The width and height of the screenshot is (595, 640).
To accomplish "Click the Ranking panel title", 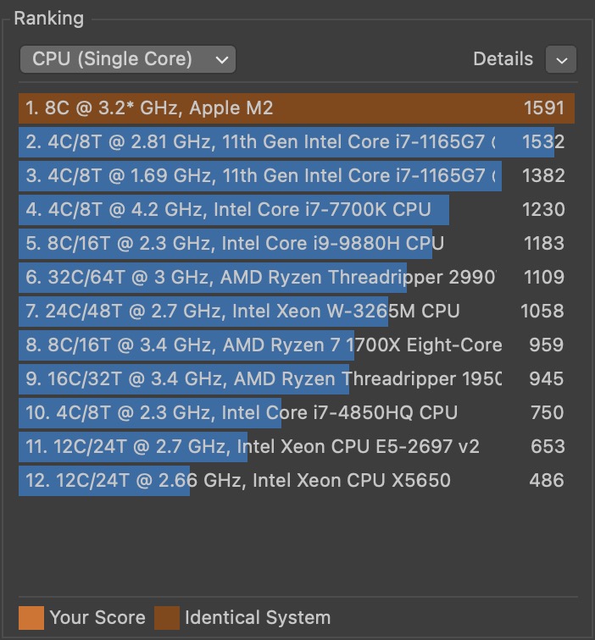I will (x=48, y=18).
